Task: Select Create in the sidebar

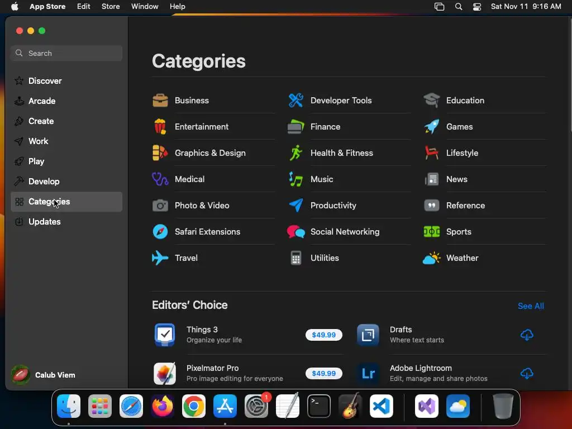Action: pyautogui.click(x=66, y=121)
